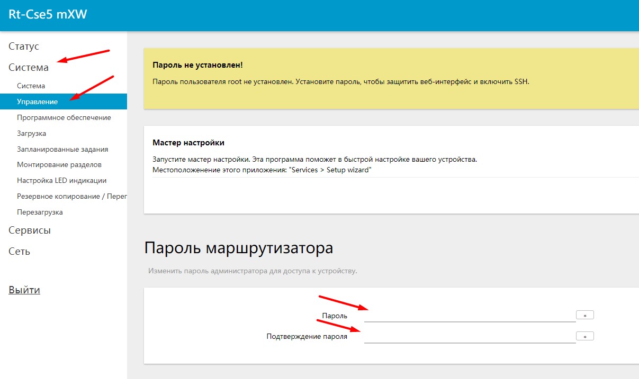The height and width of the screenshot is (379, 639).
Task: Select the Управление menu item
Action: [x=37, y=101]
